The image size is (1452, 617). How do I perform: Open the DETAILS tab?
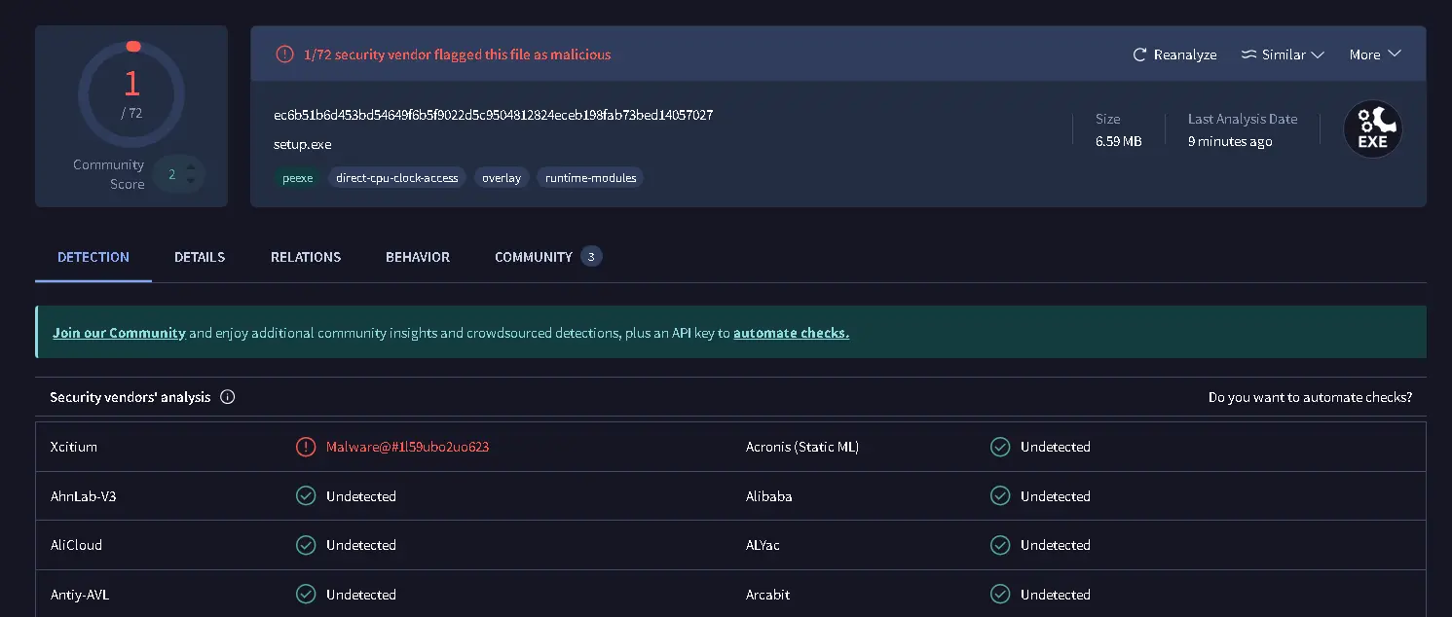point(200,257)
